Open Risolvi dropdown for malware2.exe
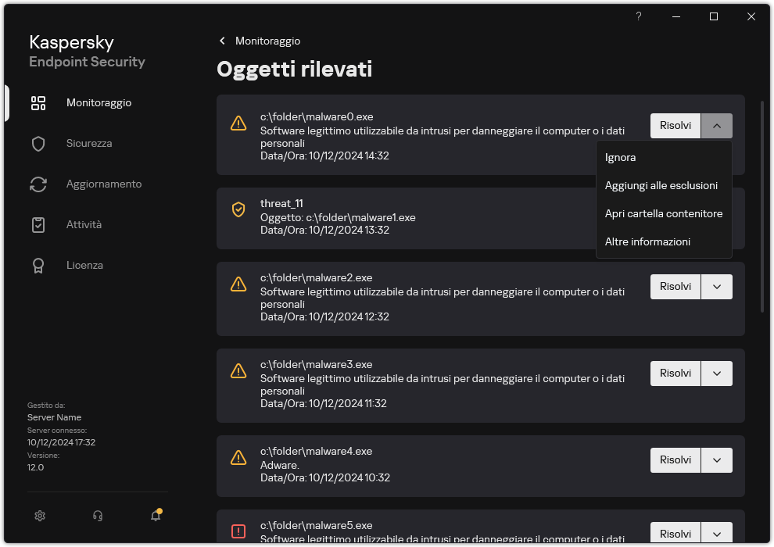 click(x=717, y=286)
